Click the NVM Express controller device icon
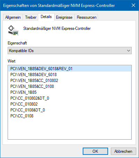 (x=14, y=30)
